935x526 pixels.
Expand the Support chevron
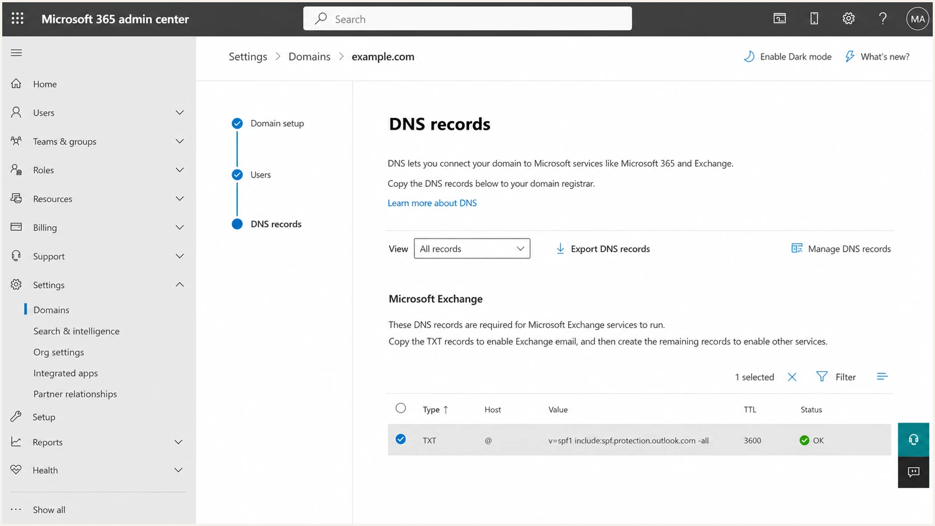(x=180, y=256)
